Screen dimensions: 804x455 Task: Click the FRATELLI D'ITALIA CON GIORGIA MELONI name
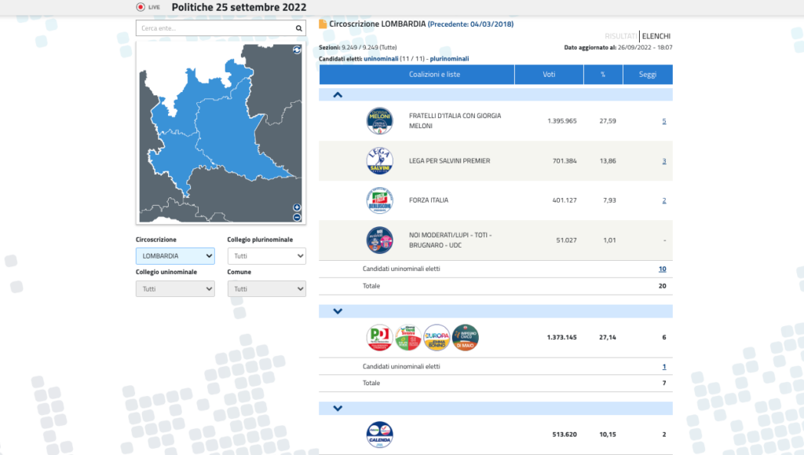455,121
